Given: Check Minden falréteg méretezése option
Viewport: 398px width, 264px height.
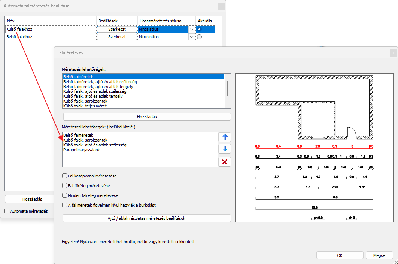Looking at the screenshot, I should pos(64,195).
